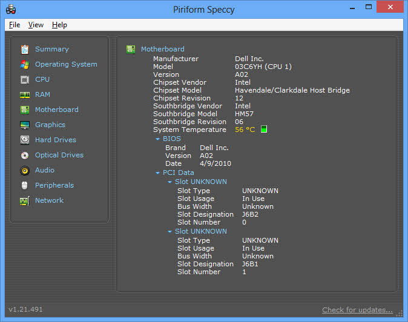
Task: Click the RAM memory stick icon
Action: point(25,95)
